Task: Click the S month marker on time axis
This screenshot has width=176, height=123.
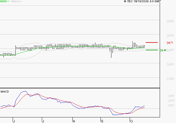Action: point(102,121)
